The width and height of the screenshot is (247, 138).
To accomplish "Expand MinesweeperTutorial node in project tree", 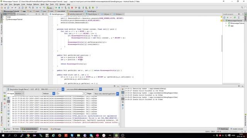I will click(x=4, y=20).
